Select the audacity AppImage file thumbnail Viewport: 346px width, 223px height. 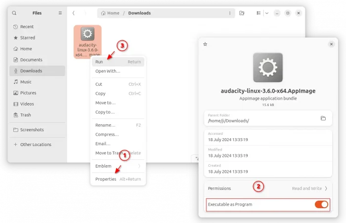[87, 34]
